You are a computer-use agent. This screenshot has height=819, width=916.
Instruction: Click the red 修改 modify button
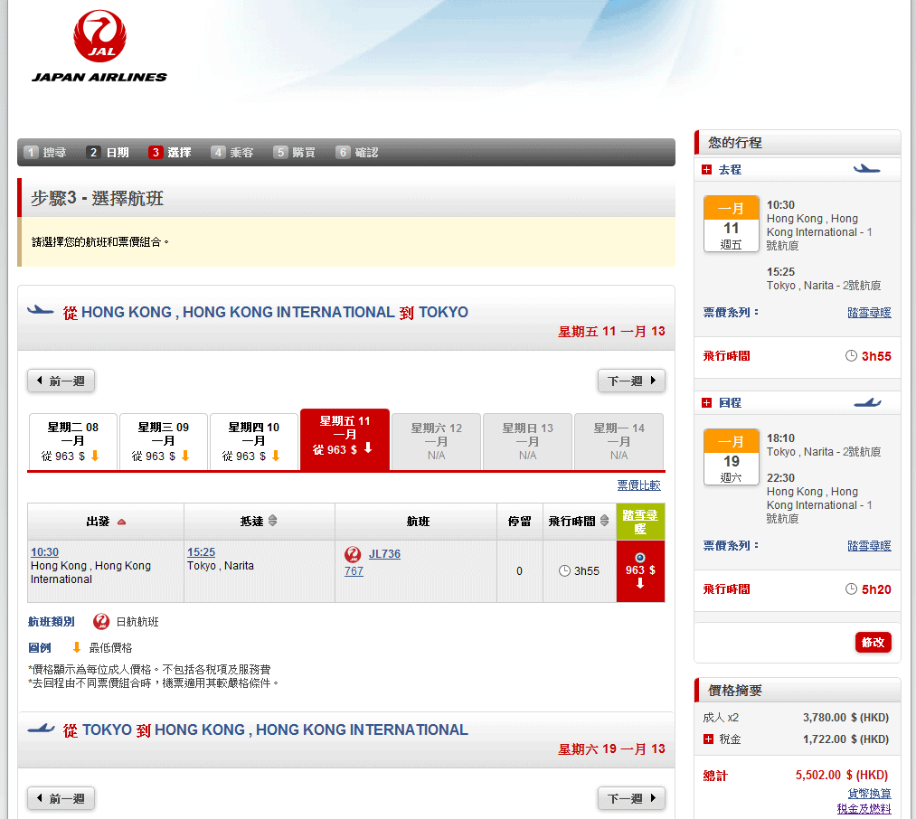point(874,643)
